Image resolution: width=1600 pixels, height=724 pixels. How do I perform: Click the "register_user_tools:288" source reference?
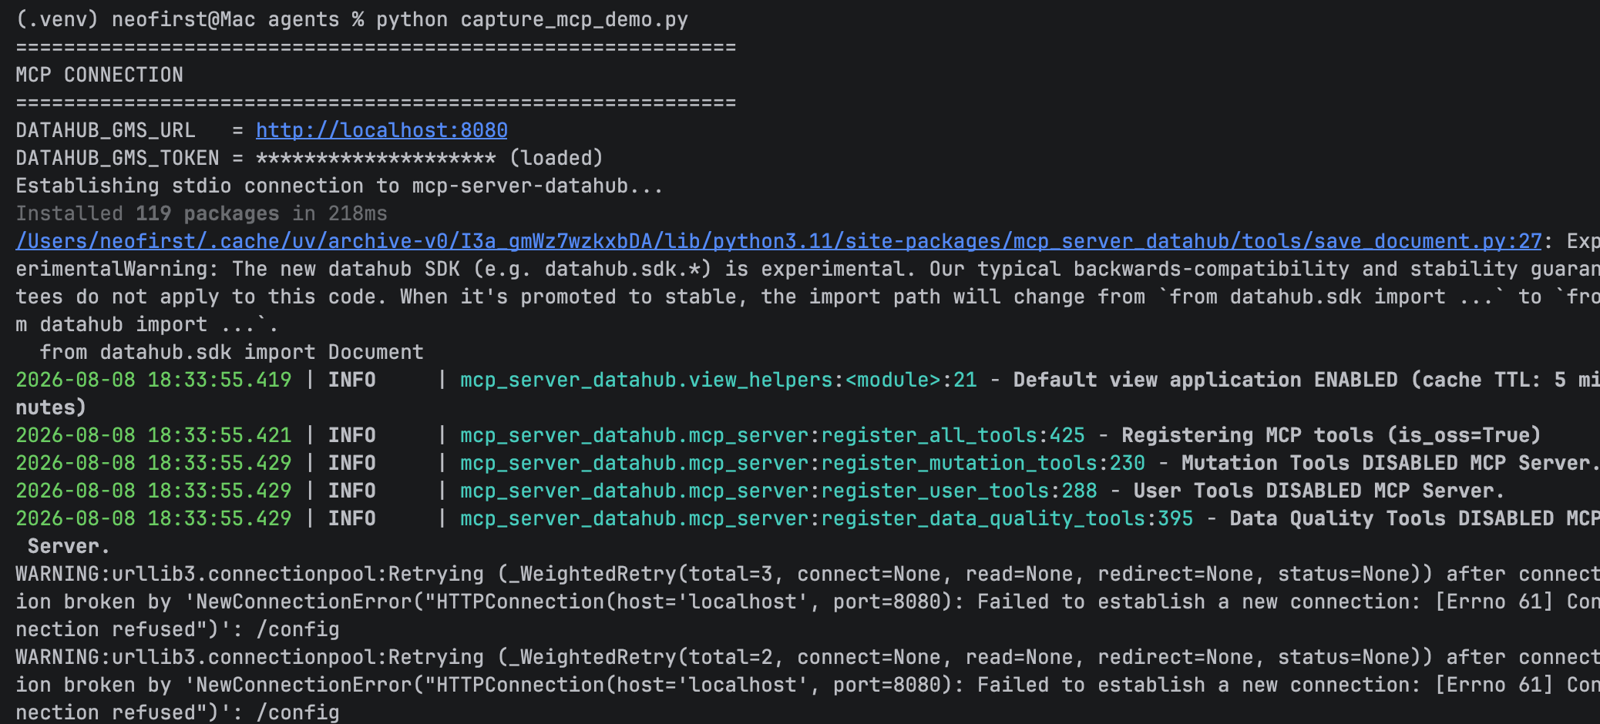(x=959, y=491)
